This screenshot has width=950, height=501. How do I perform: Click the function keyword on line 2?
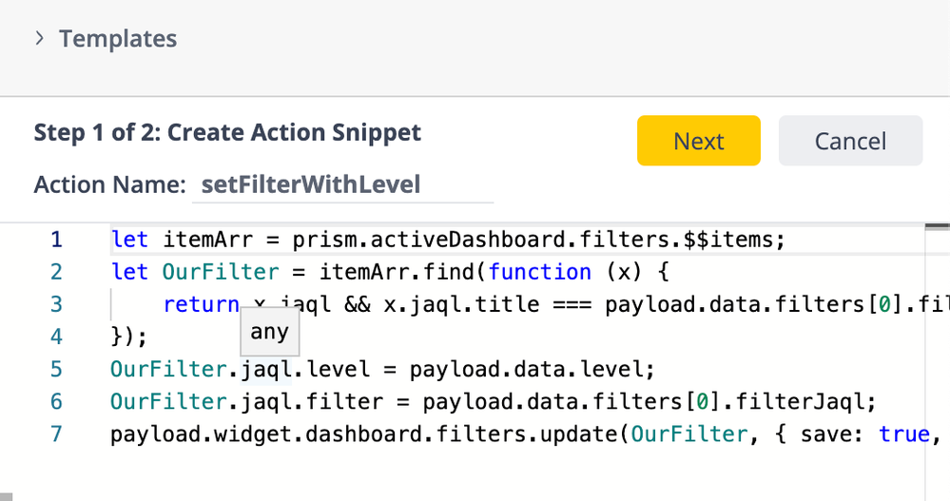[x=540, y=272]
